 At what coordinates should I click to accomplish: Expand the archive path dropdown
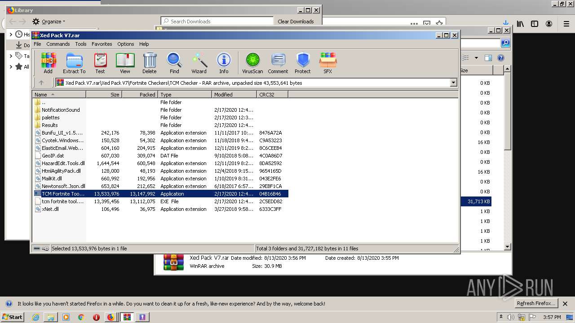coord(453,83)
